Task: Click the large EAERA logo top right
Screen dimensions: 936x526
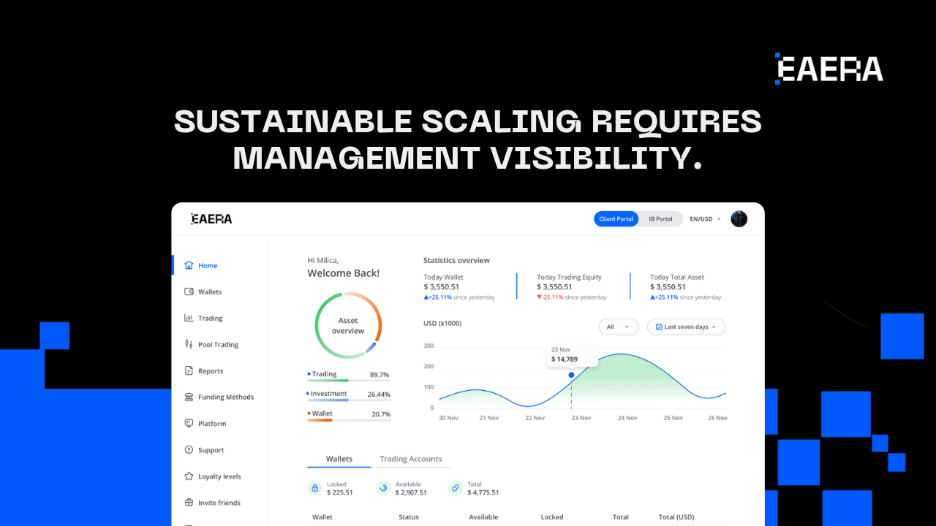Action: (x=829, y=69)
